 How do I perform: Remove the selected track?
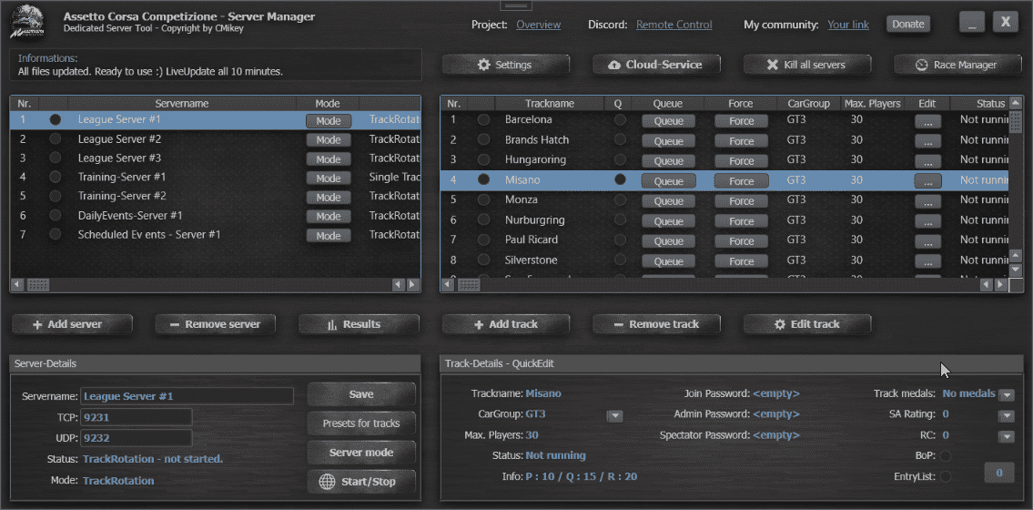click(x=656, y=324)
